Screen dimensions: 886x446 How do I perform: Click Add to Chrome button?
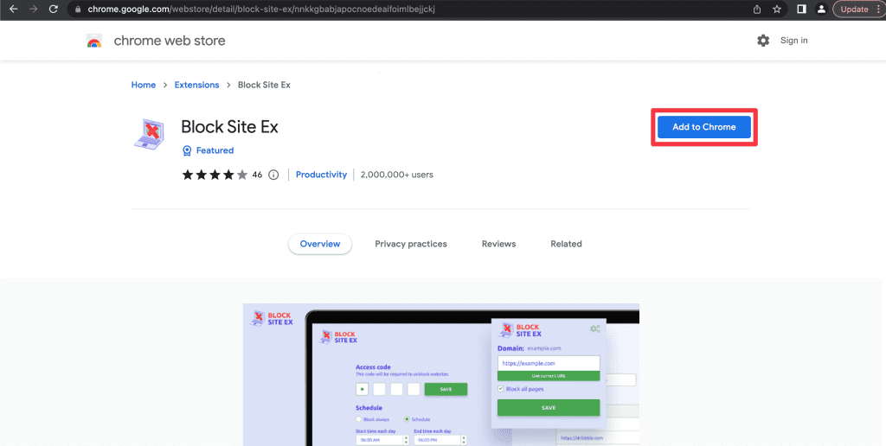point(704,127)
